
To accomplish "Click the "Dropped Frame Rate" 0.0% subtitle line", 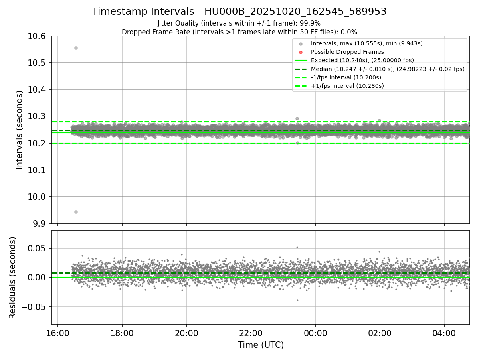I will point(239,32).
